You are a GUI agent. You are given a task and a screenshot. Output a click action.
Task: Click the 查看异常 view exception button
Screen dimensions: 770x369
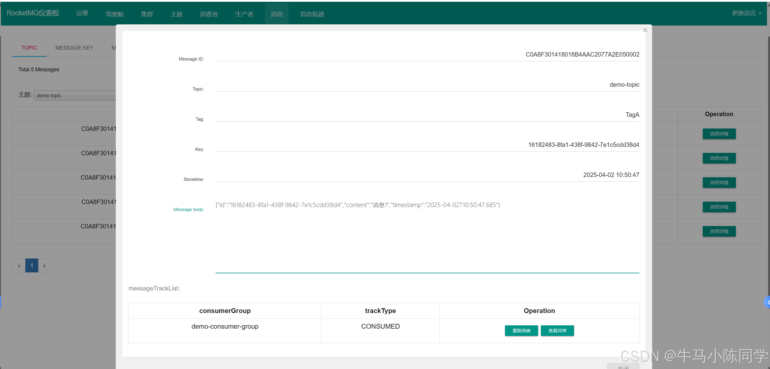click(x=557, y=330)
